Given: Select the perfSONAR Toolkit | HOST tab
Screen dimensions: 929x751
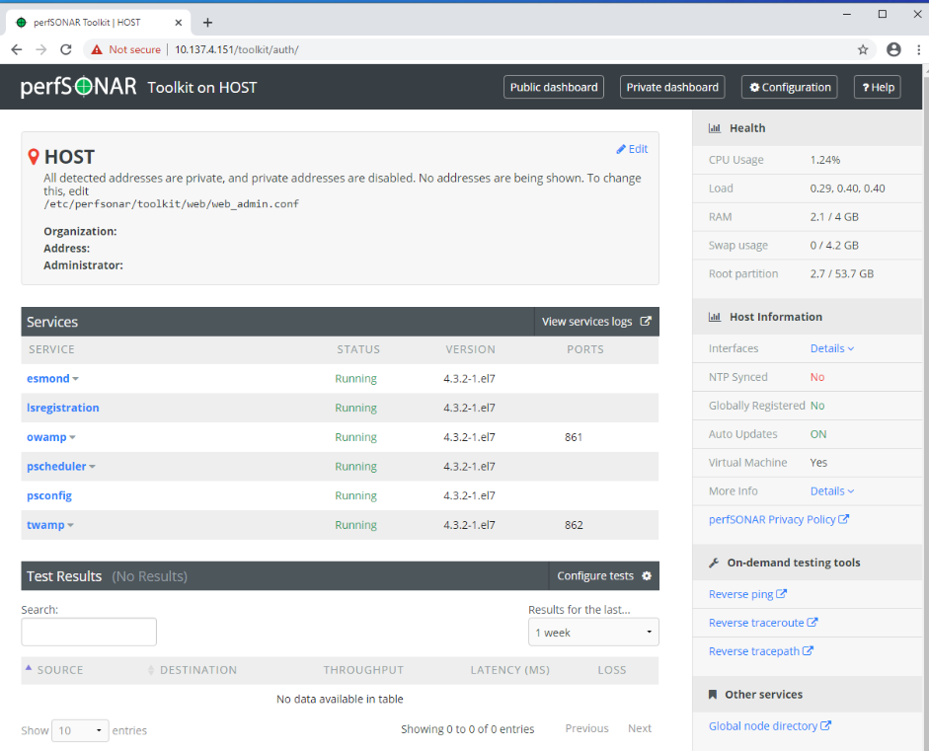Looking at the screenshot, I should [x=98, y=23].
